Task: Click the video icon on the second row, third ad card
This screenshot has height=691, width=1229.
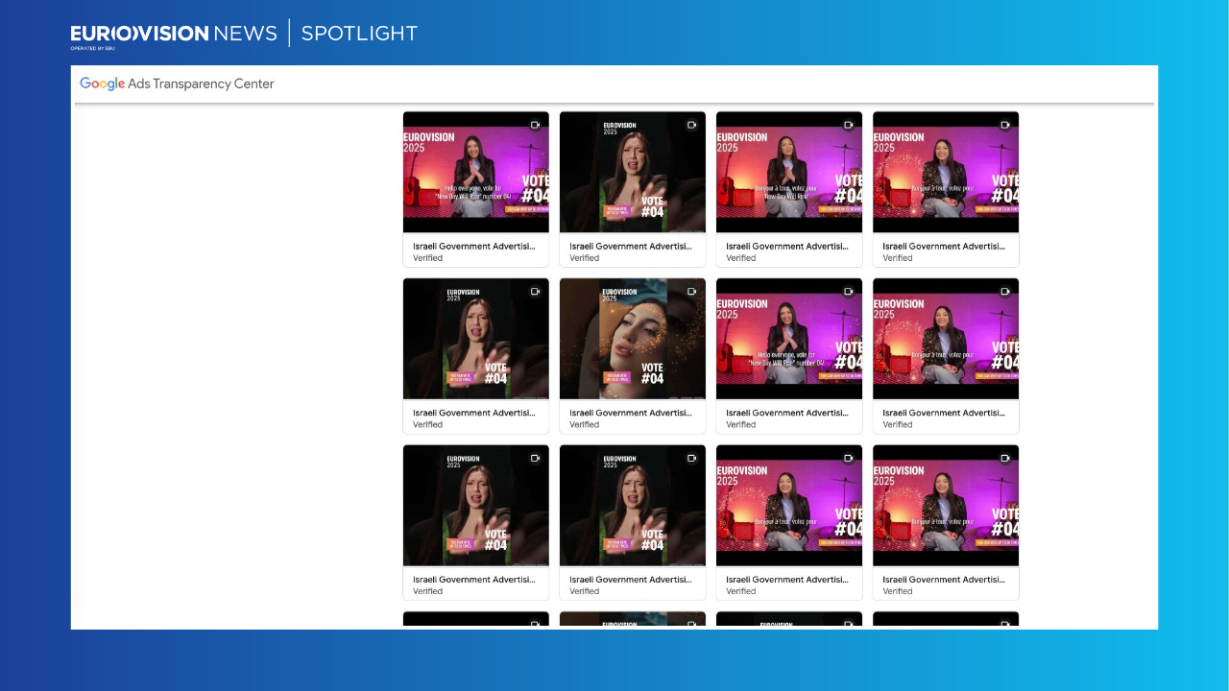Action: [848, 291]
